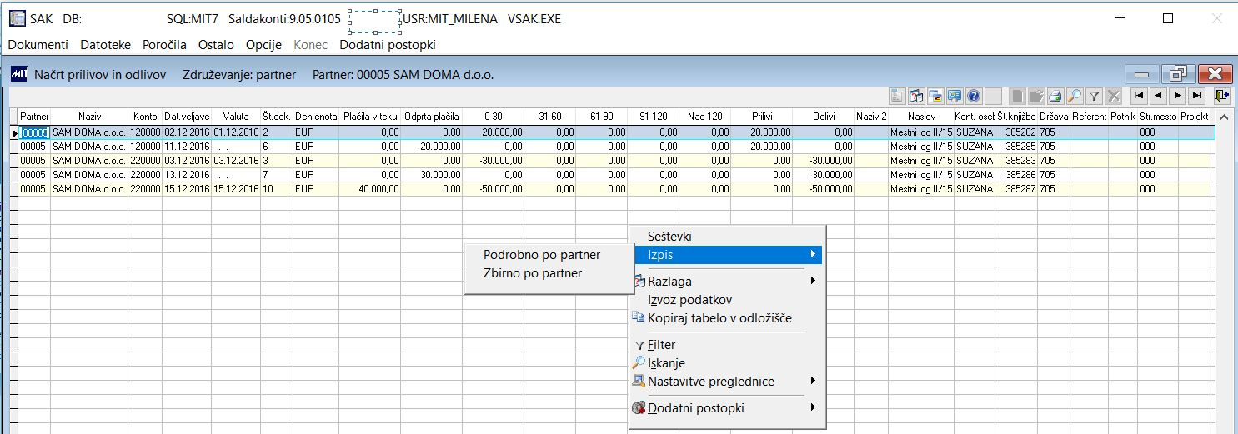Click magnifier icon next to Iskanje
1238x434 pixels.
coord(639,363)
